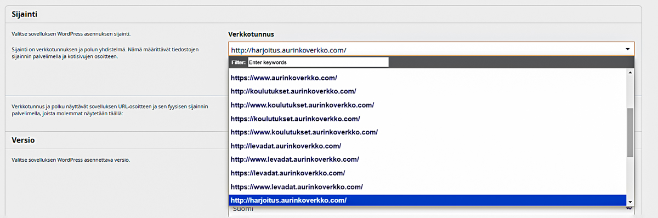Select http://koulutukset.aurinkoverkko.com/ option
This screenshot has height=218, width=658.
coord(428,91)
